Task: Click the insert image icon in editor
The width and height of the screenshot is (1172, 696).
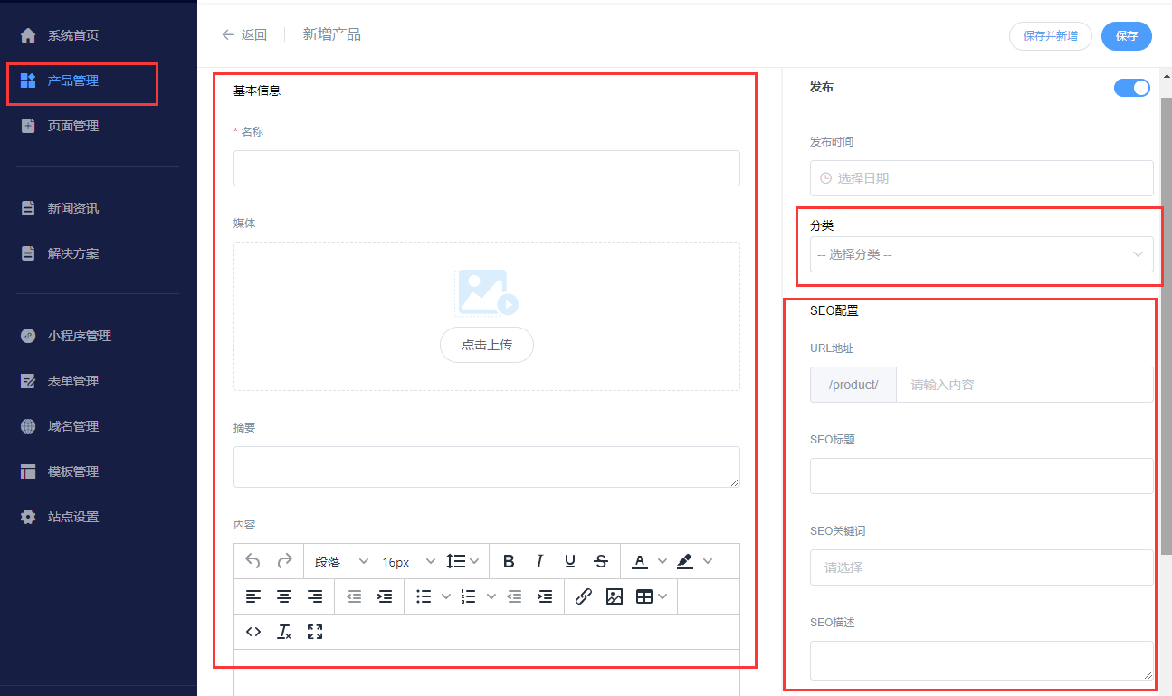Action: 615,596
